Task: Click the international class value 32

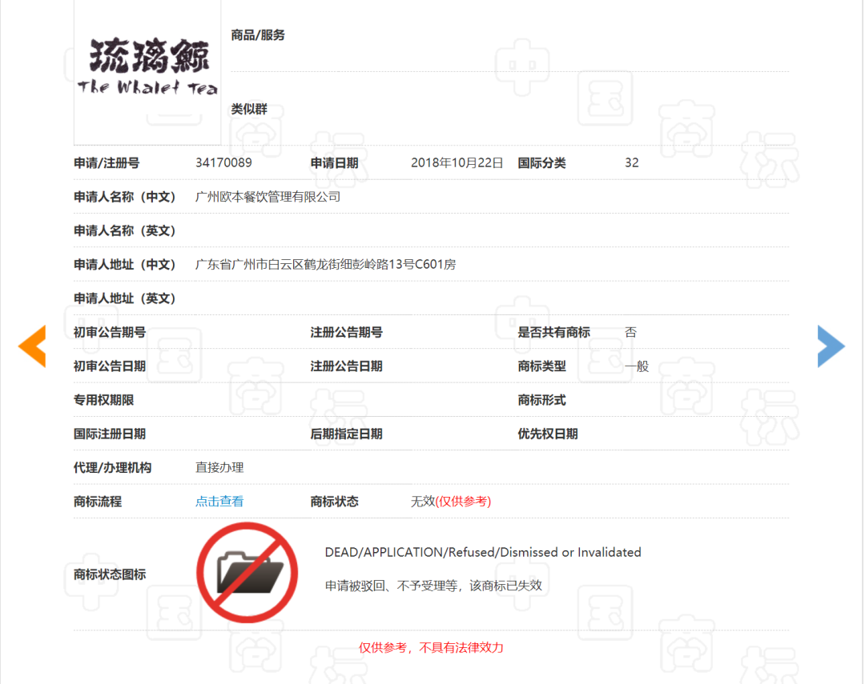Action: [x=632, y=162]
